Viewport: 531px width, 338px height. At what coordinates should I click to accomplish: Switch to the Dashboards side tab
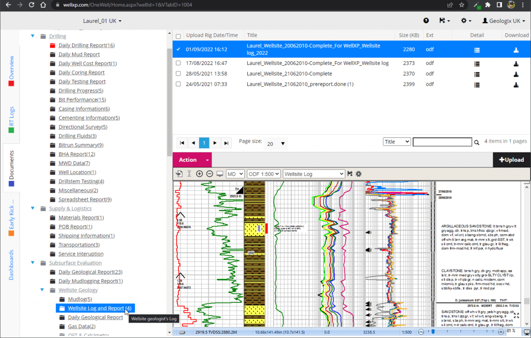(x=11, y=265)
